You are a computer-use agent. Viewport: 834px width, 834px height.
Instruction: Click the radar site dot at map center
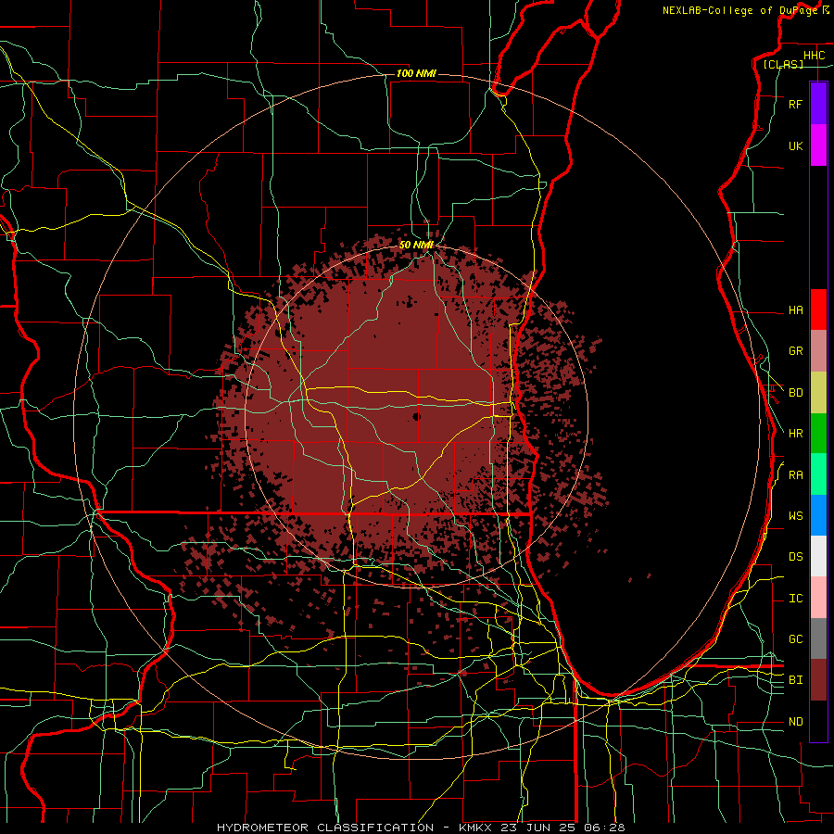pos(416,416)
